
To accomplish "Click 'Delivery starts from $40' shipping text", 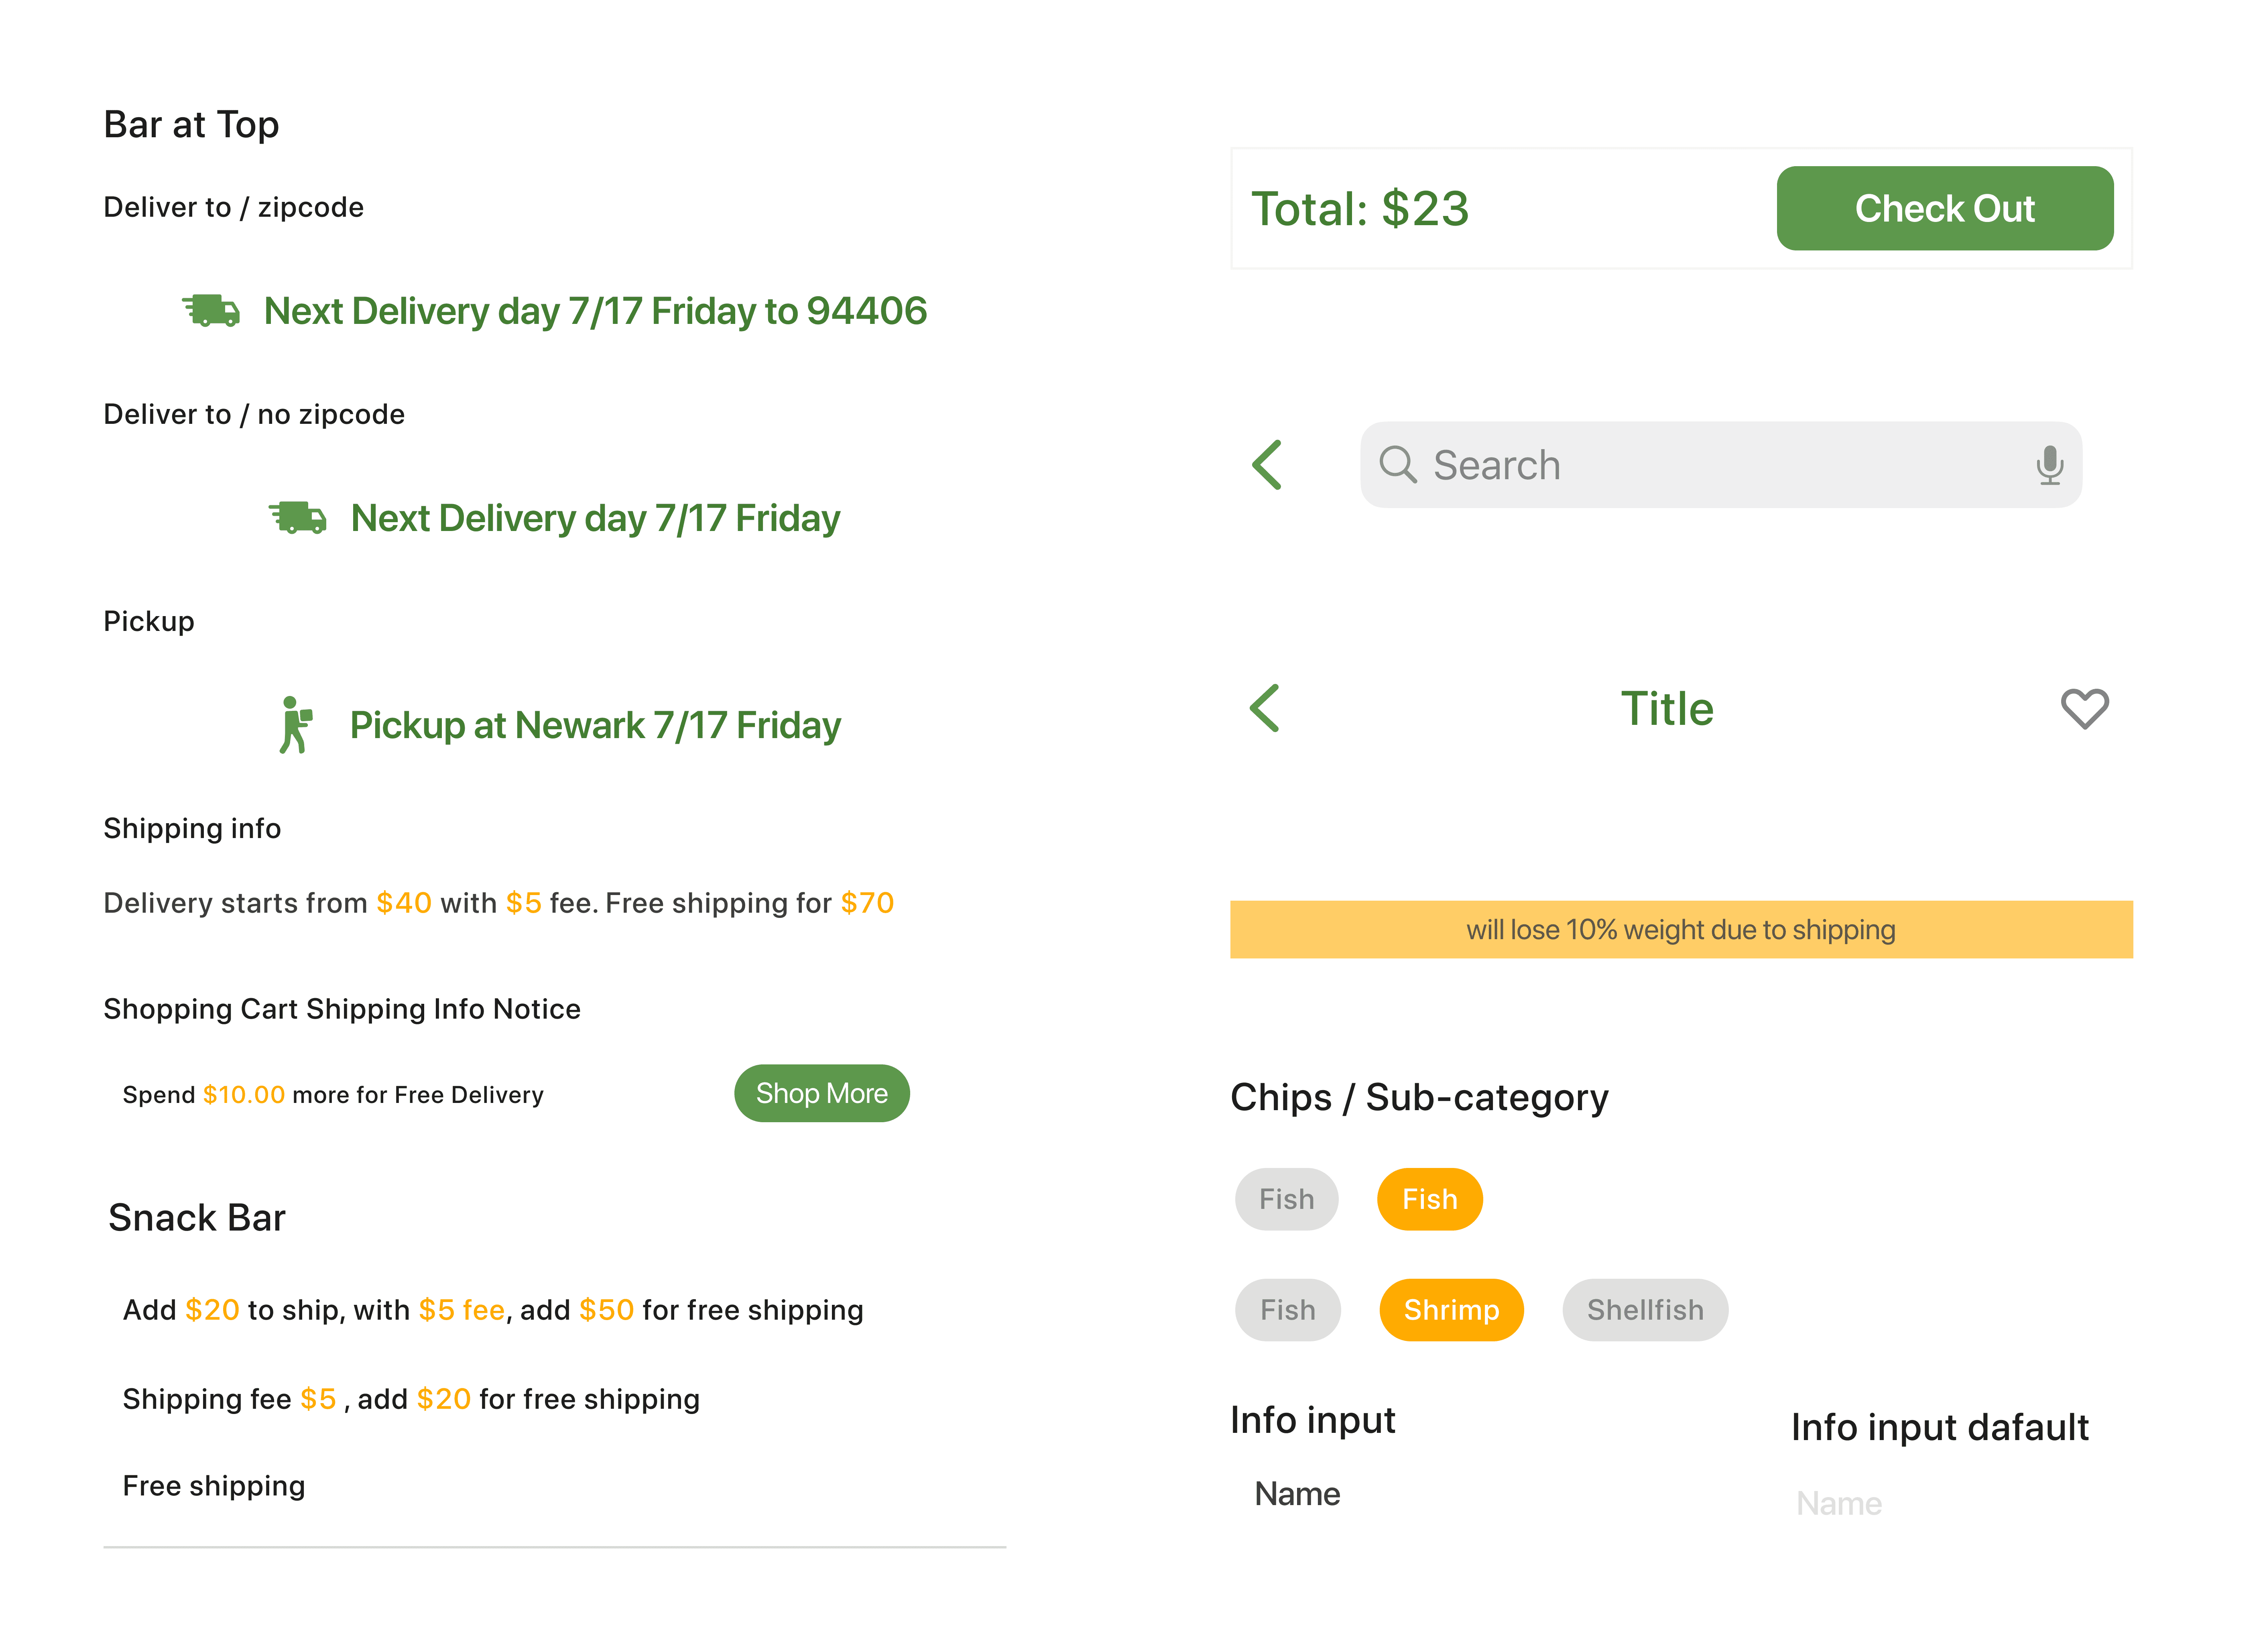I will pos(498,903).
